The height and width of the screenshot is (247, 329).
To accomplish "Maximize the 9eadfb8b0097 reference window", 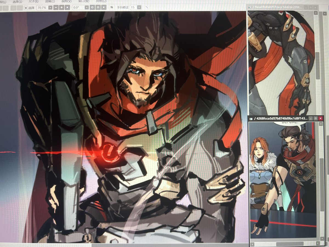I will (x=310, y=7).
